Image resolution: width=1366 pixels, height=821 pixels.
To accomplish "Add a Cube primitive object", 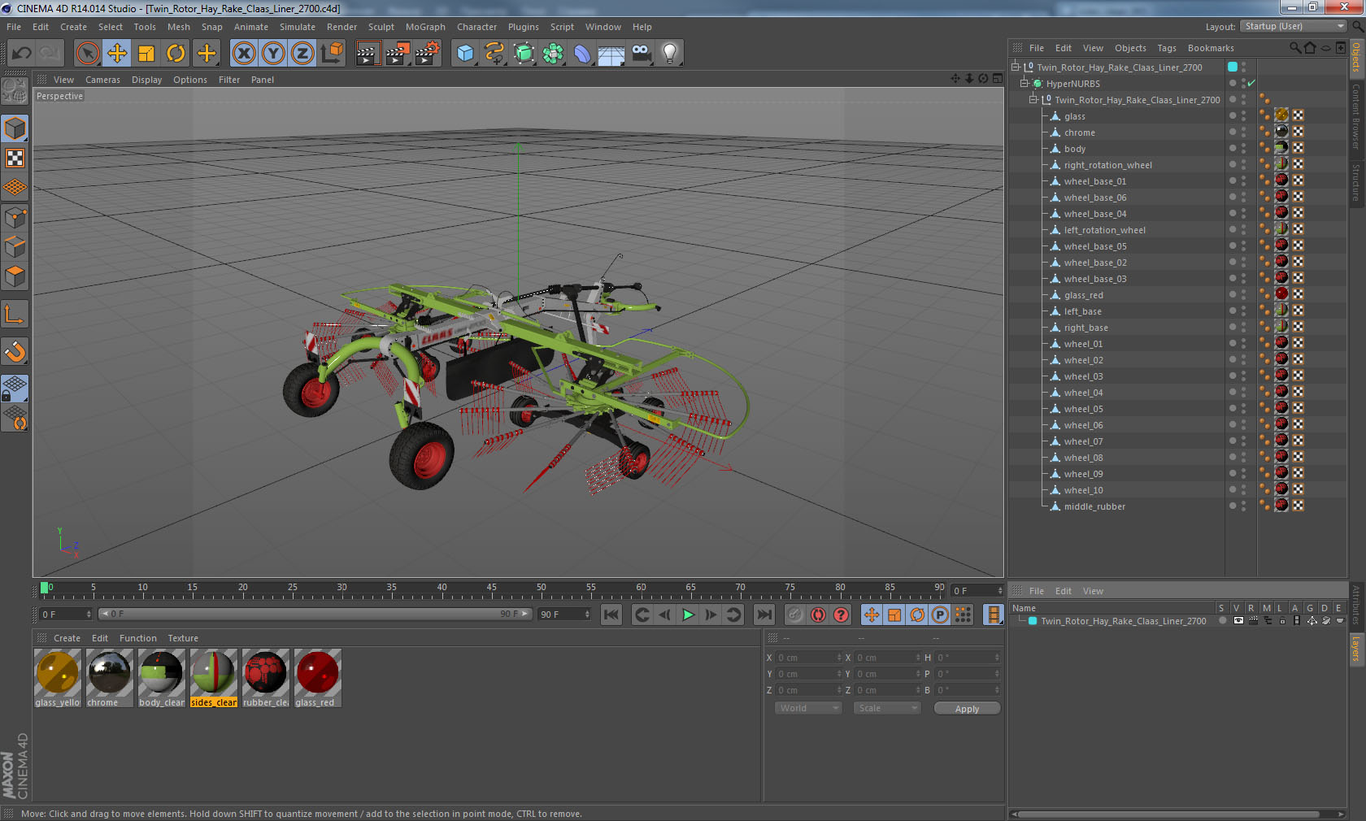I will click(x=465, y=54).
